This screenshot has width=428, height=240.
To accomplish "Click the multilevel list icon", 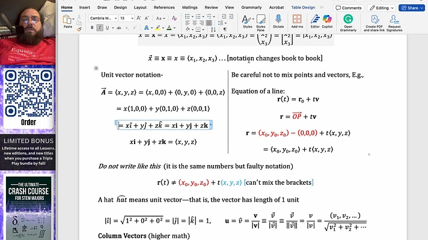I will point(209,17).
